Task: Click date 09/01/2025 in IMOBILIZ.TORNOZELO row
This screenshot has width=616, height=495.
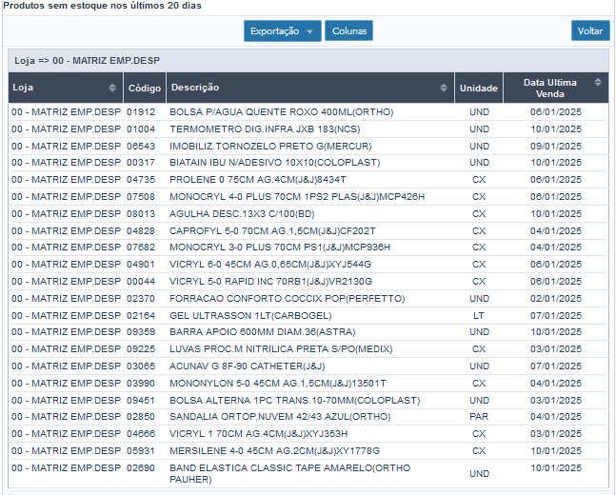Action: [556, 147]
